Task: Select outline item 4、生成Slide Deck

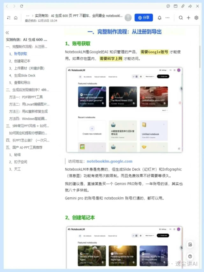Action: tap(22, 75)
